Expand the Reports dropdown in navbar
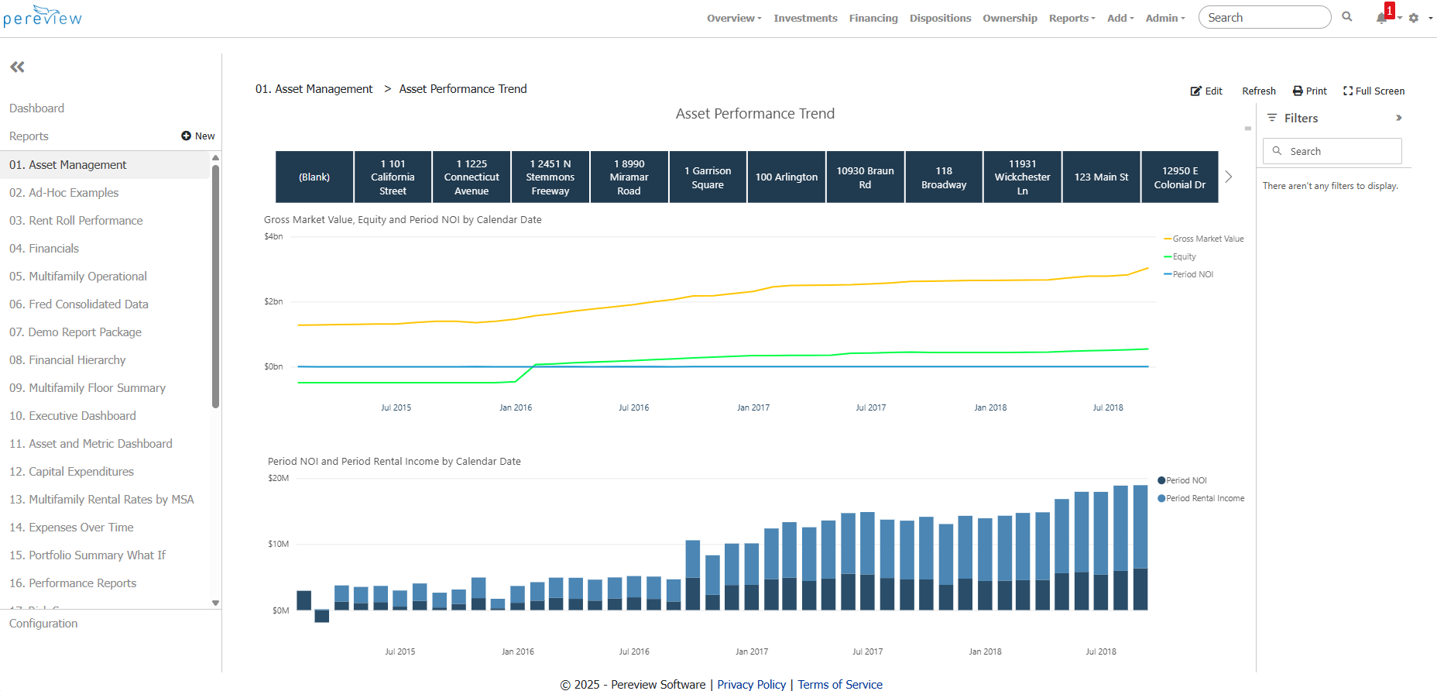1437x691 pixels. click(1072, 18)
